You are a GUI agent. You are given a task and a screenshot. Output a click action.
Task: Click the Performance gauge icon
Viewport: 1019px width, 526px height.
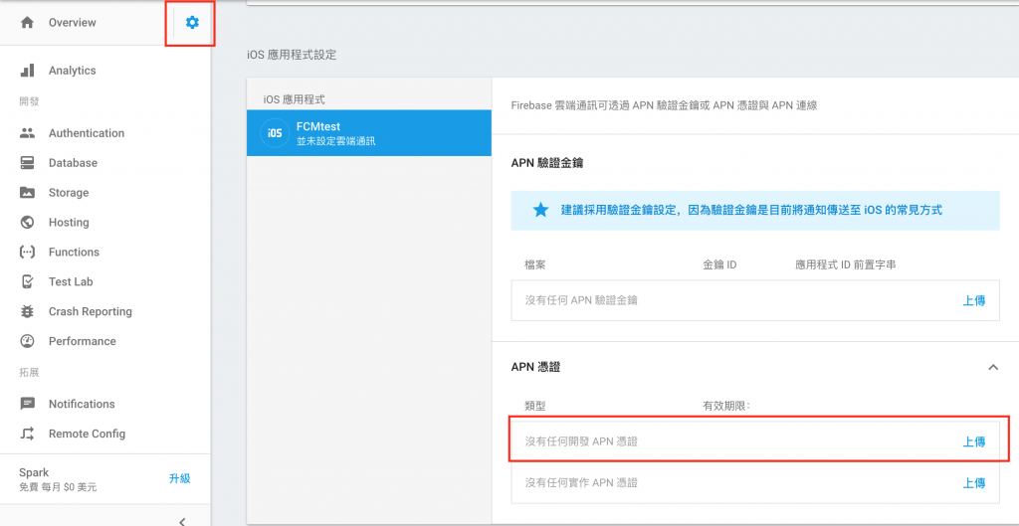click(x=27, y=341)
